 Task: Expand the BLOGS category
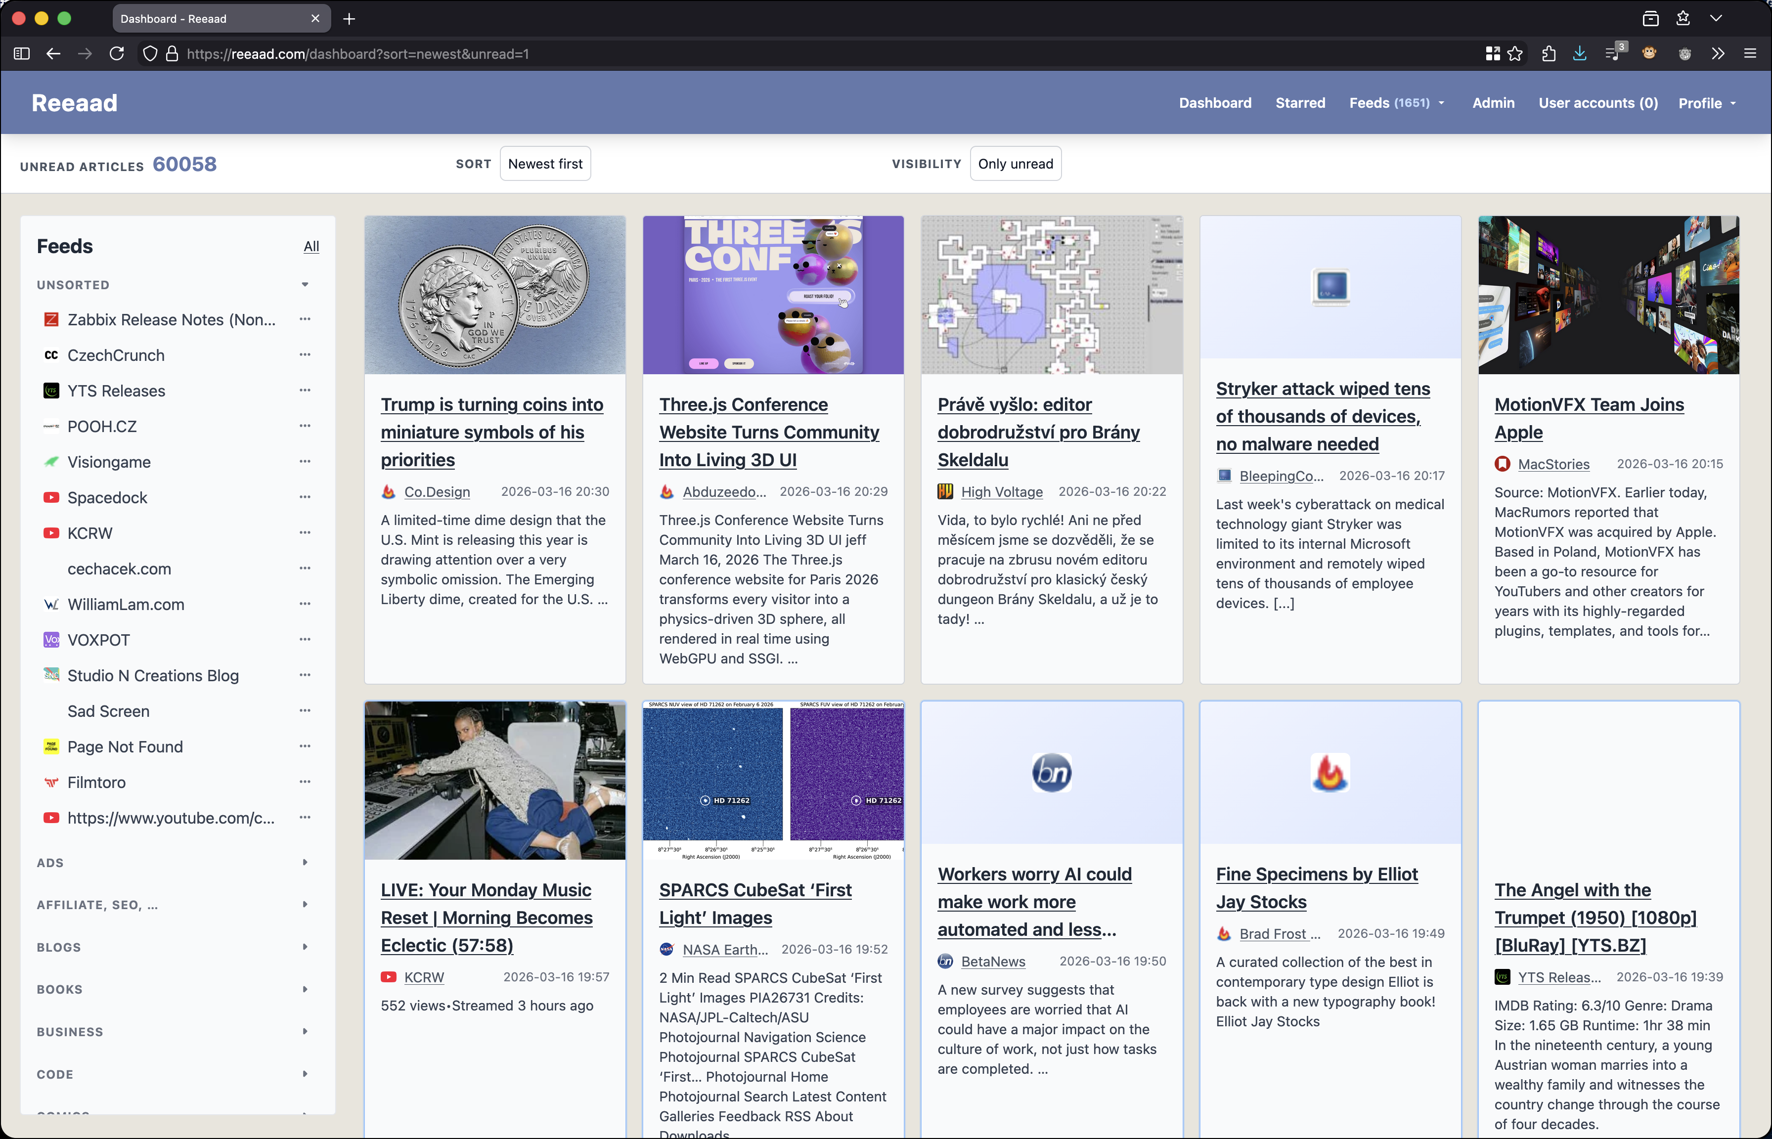(x=306, y=947)
